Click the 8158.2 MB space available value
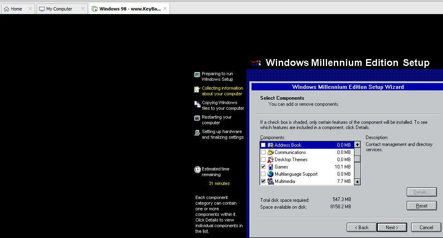 tap(340, 207)
